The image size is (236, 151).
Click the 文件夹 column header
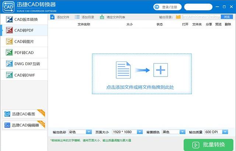point(197,24)
